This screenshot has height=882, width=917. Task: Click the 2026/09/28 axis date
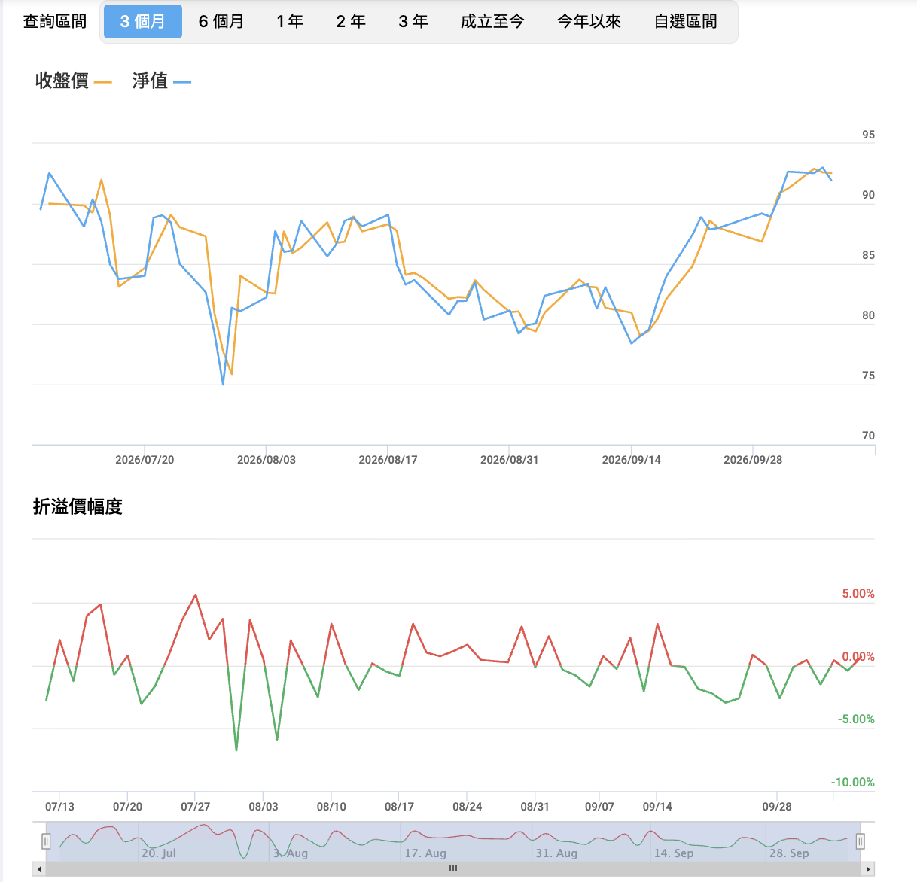coord(753,460)
